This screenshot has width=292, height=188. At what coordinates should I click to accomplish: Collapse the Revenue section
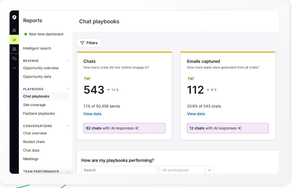click(68, 61)
